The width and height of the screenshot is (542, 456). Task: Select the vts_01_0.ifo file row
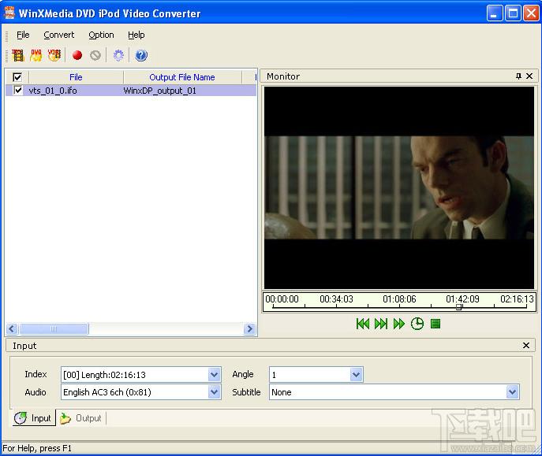pyautogui.click(x=131, y=91)
